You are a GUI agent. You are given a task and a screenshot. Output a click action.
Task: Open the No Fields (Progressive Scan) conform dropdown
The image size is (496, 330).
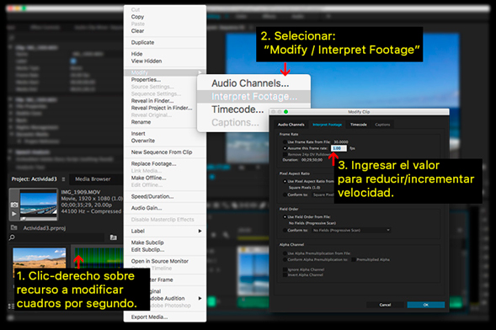coord(351,230)
